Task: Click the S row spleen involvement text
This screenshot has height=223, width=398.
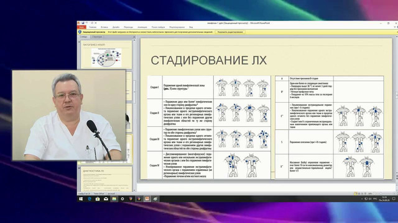Action: click(308, 142)
